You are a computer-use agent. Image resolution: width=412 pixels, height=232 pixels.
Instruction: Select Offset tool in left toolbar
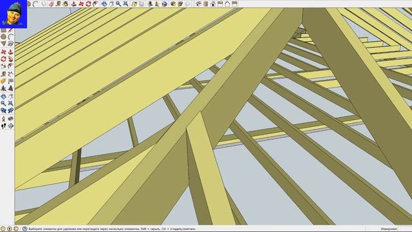point(10,66)
